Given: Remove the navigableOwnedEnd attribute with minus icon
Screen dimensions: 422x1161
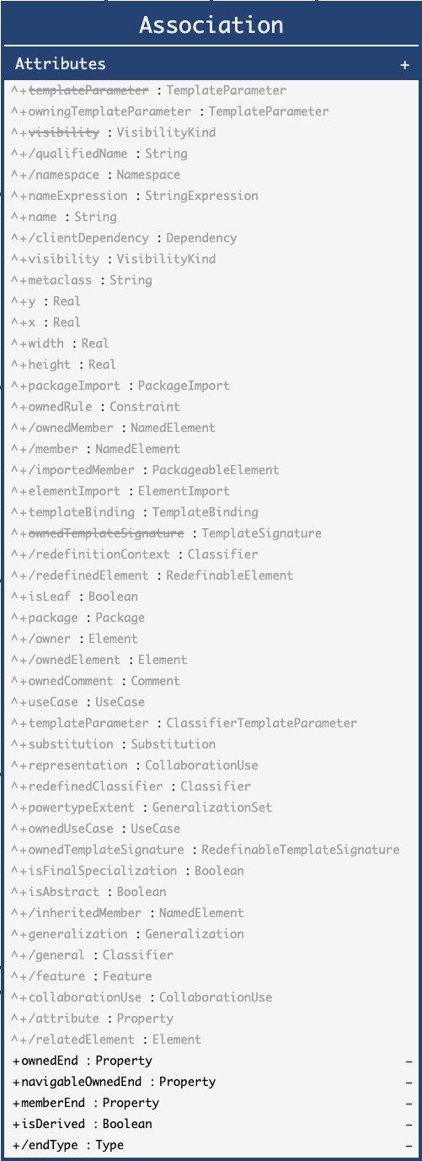Looking at the screenshot, I should 409,1082.
